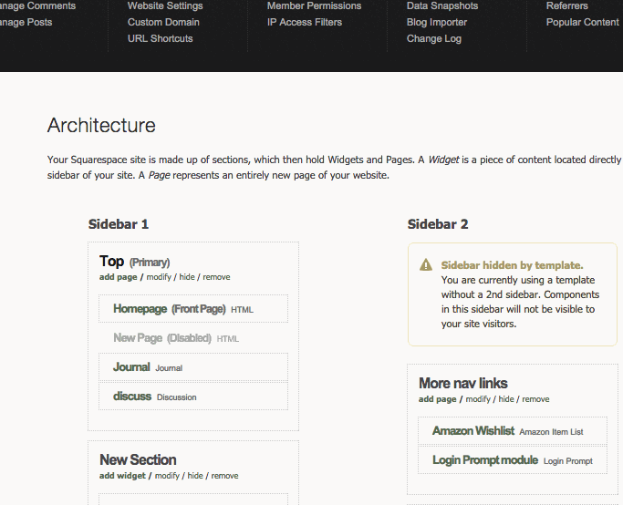The width and height of the screenshot is (623, 505).
Task: Click add page in Top section
Action: coord(119,277)
